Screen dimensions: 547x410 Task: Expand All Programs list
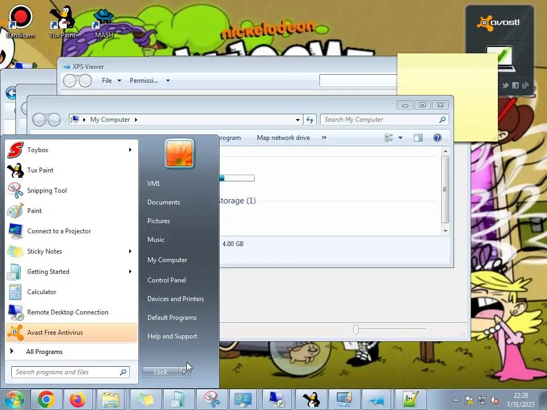point(71,352)
